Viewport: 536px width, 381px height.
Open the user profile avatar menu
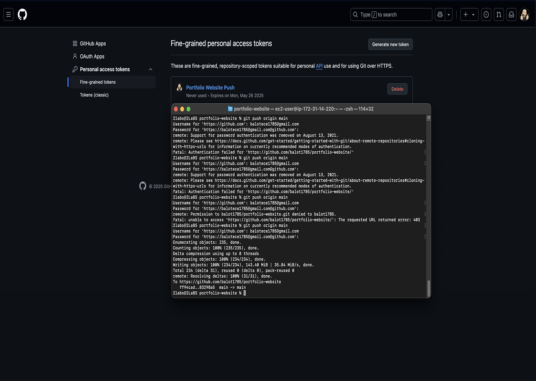click(x=524, y=15)
